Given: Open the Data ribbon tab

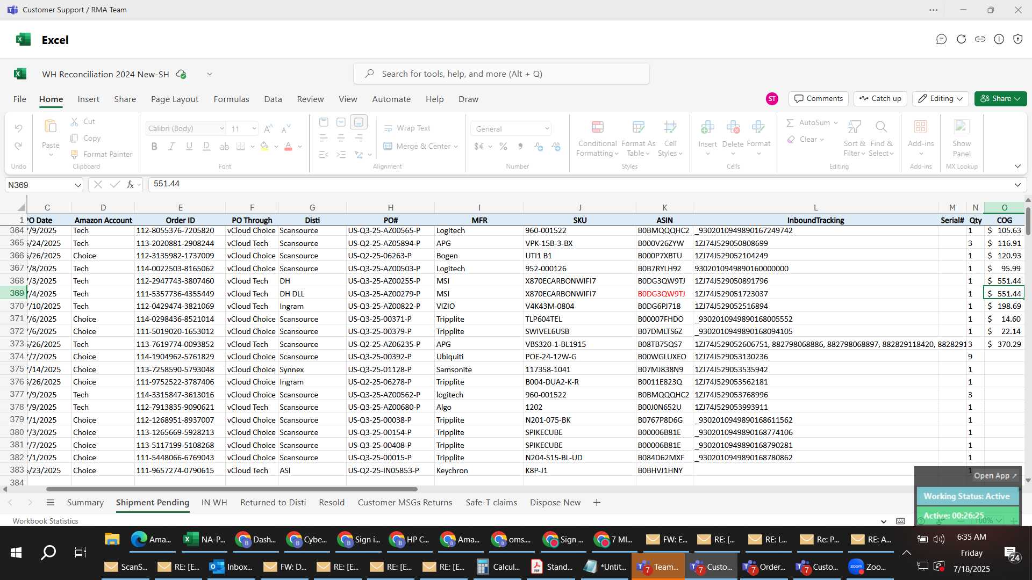Looking at the screenshot, I should click(x=273, y=99).
